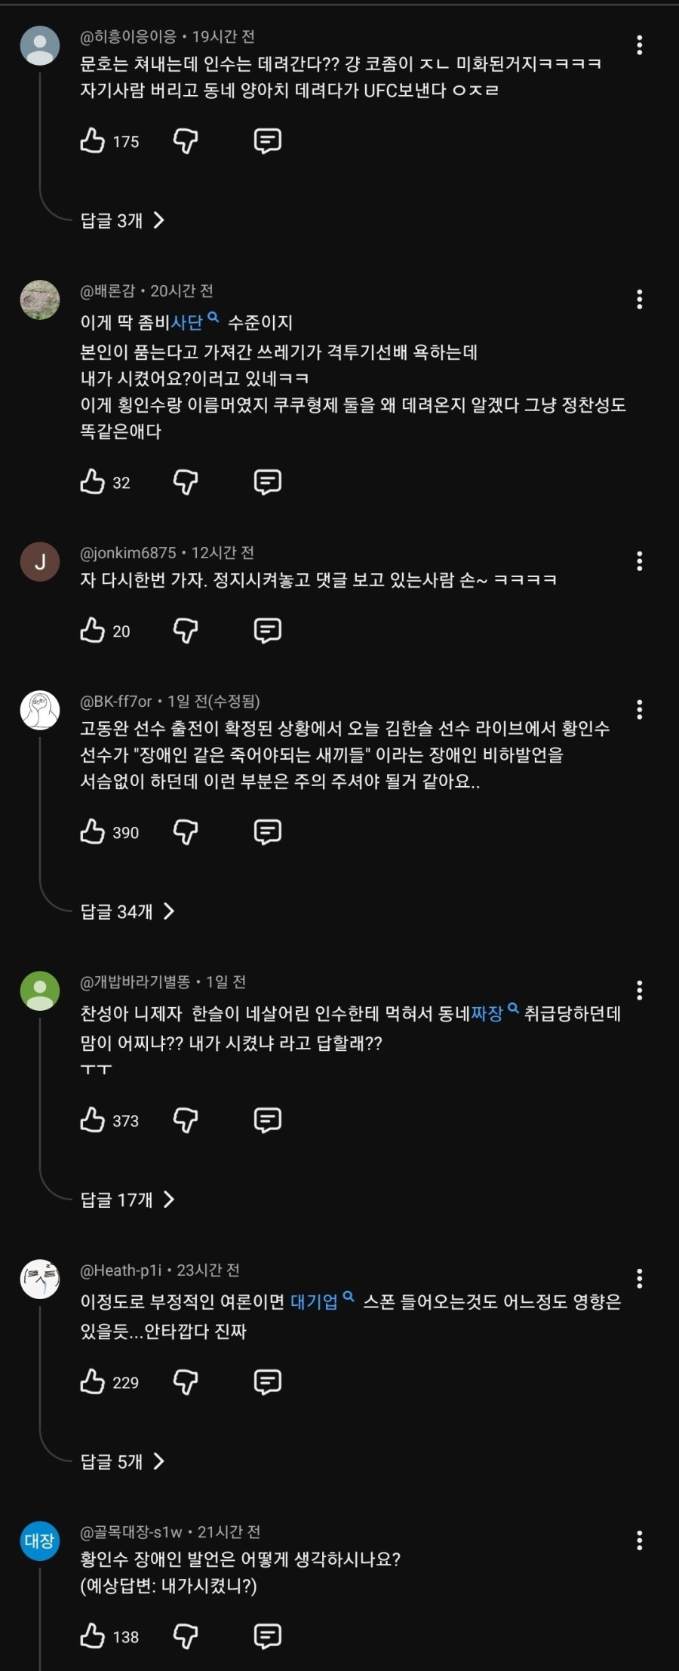Dislike the comment by @배론감
The height and width of the screenshot is (1671, 679).
point(186,481)
